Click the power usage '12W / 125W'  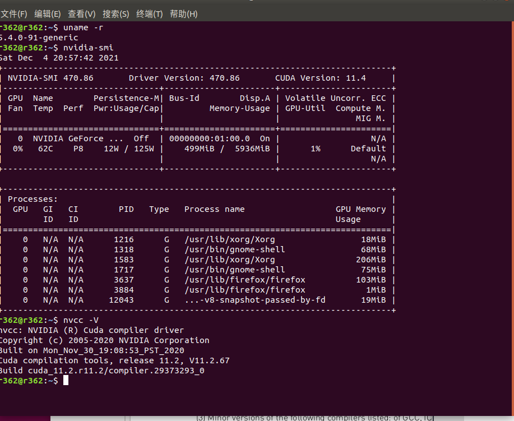point(129,149)
